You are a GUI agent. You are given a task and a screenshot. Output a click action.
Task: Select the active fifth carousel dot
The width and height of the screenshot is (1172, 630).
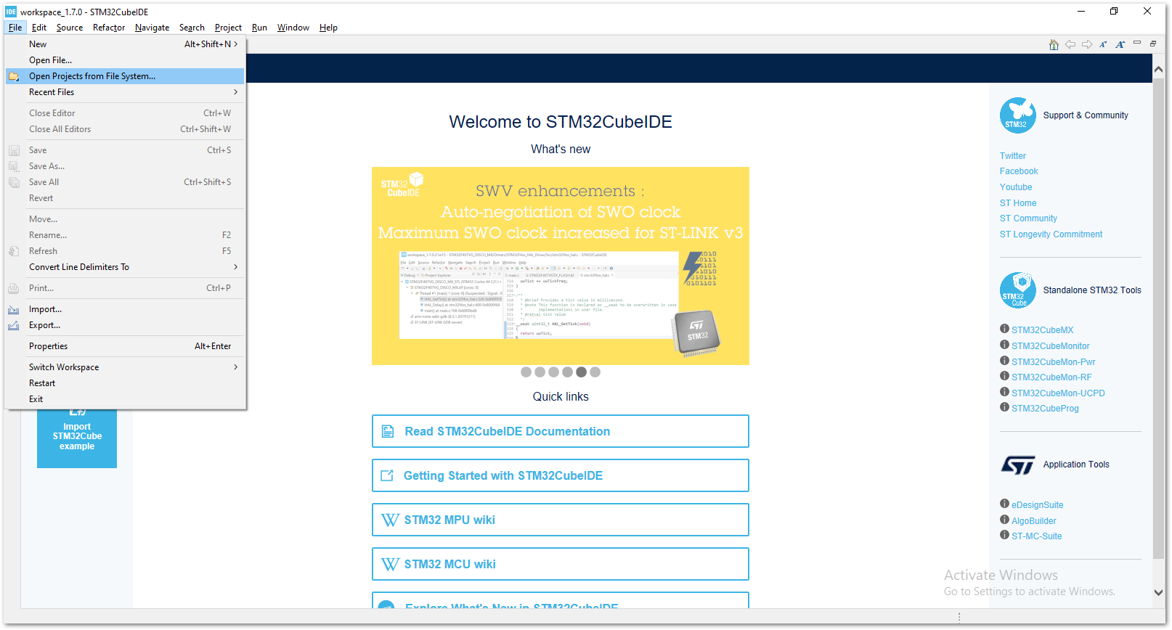coord(581,372)
